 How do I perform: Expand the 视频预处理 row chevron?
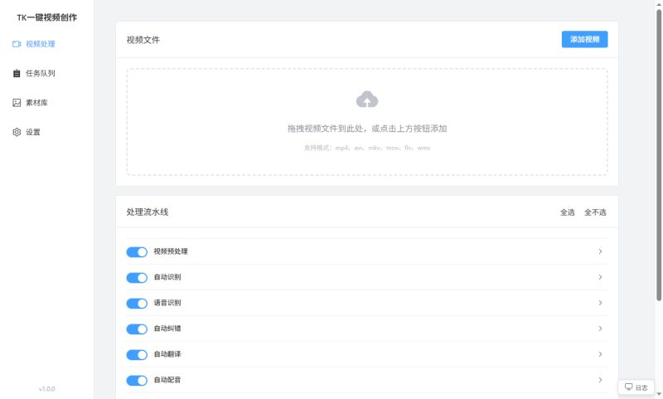[600, 251]
